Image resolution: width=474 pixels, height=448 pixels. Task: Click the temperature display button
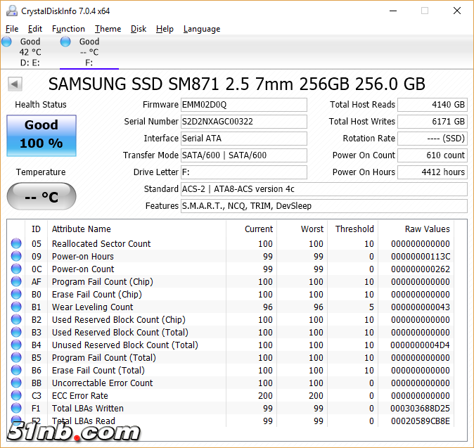point(41,196)
